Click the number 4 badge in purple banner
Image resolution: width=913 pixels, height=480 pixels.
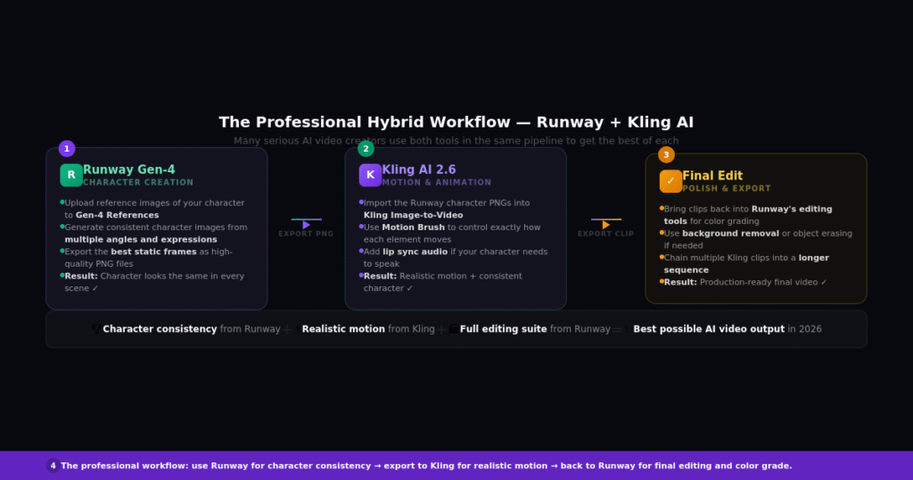[53, 466]
